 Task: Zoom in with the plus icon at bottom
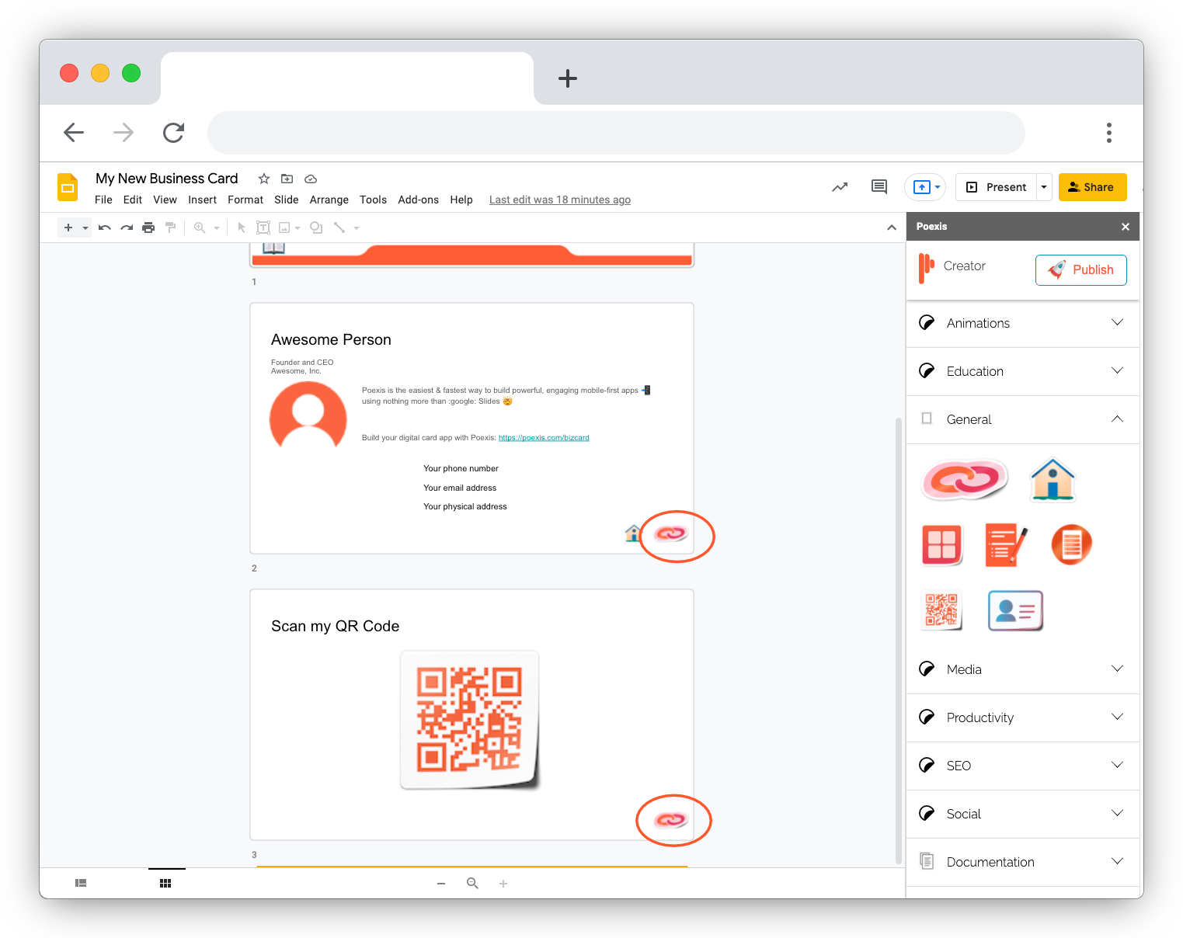coord(503,884)
